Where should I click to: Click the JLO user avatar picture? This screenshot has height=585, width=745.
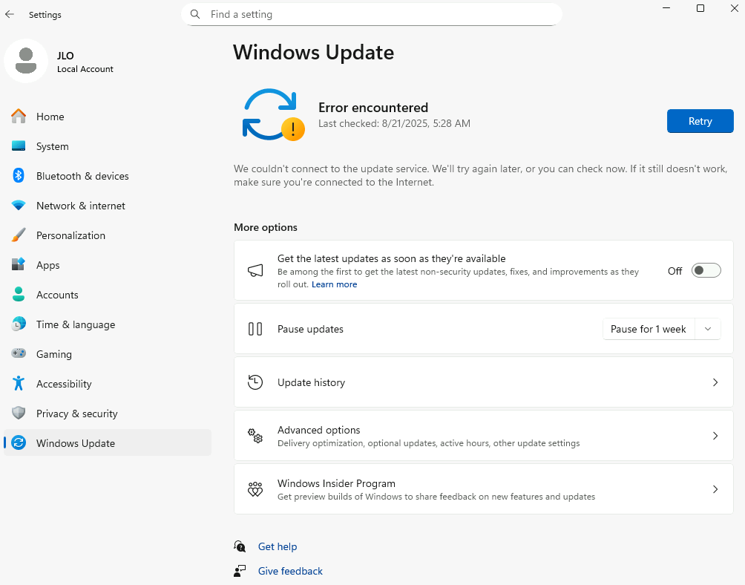coord(26,61)
